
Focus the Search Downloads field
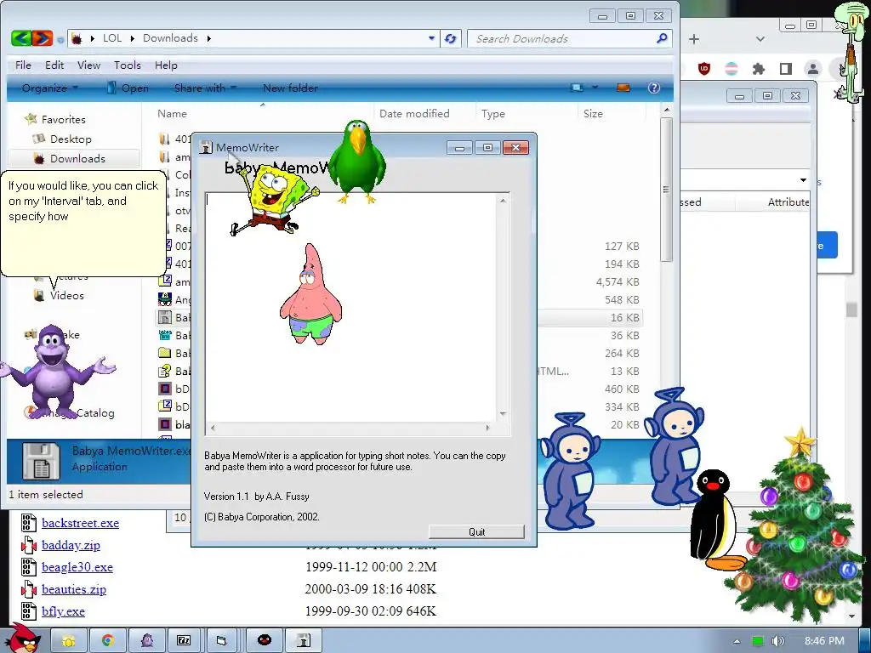(562, 38)
